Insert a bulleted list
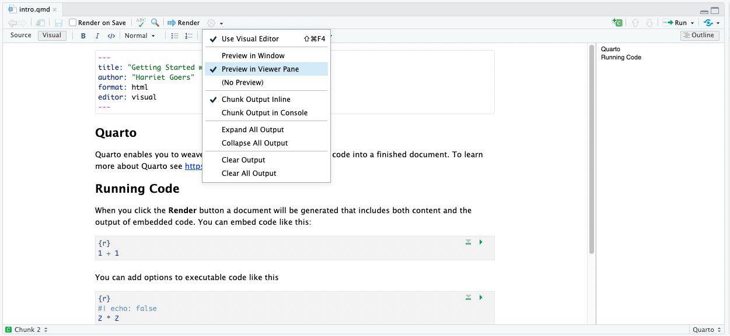 pos(174,36)
